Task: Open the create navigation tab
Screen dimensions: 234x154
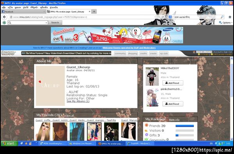Action: pos(153,53)
